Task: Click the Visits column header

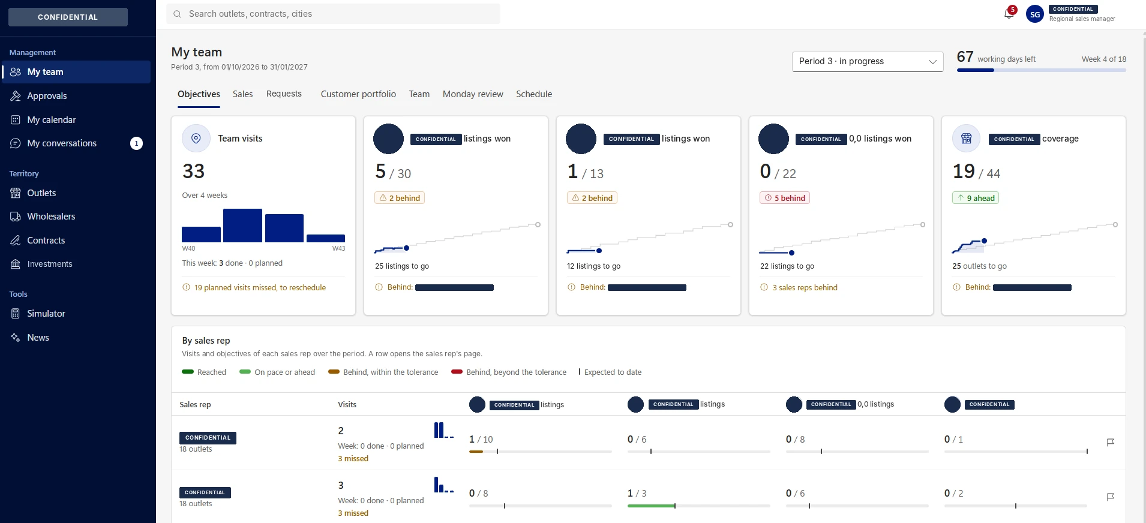Action: [347, 405]
